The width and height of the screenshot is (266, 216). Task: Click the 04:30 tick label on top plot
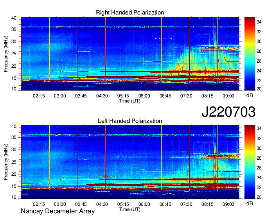point(102,96)
